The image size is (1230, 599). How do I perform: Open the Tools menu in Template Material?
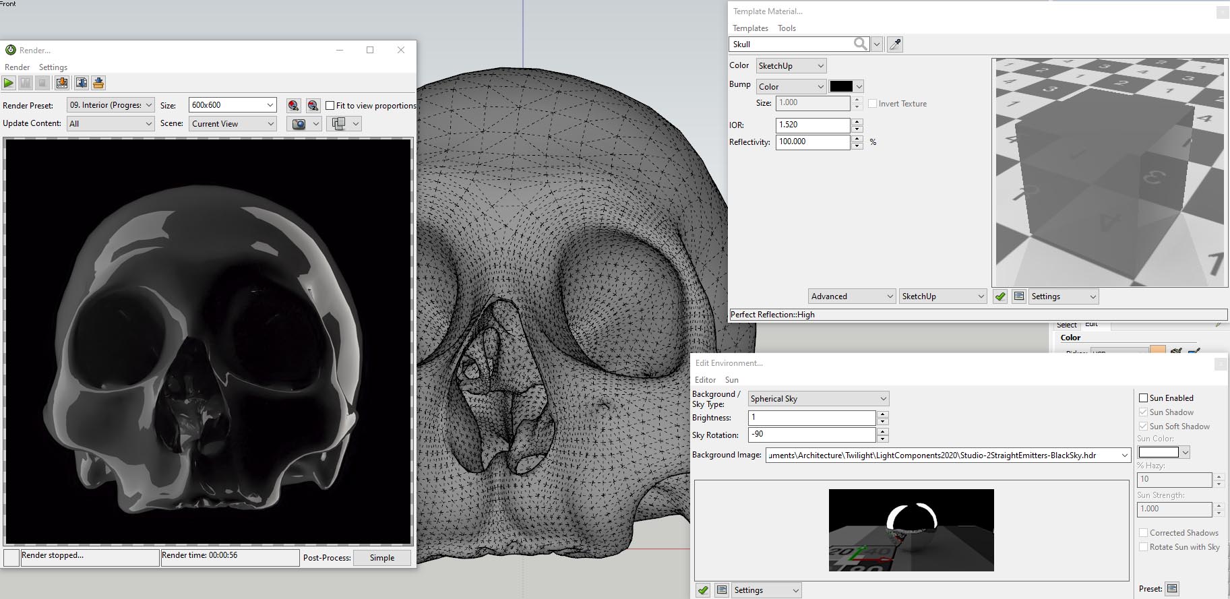pyautogui.click(x=787, y=28)
